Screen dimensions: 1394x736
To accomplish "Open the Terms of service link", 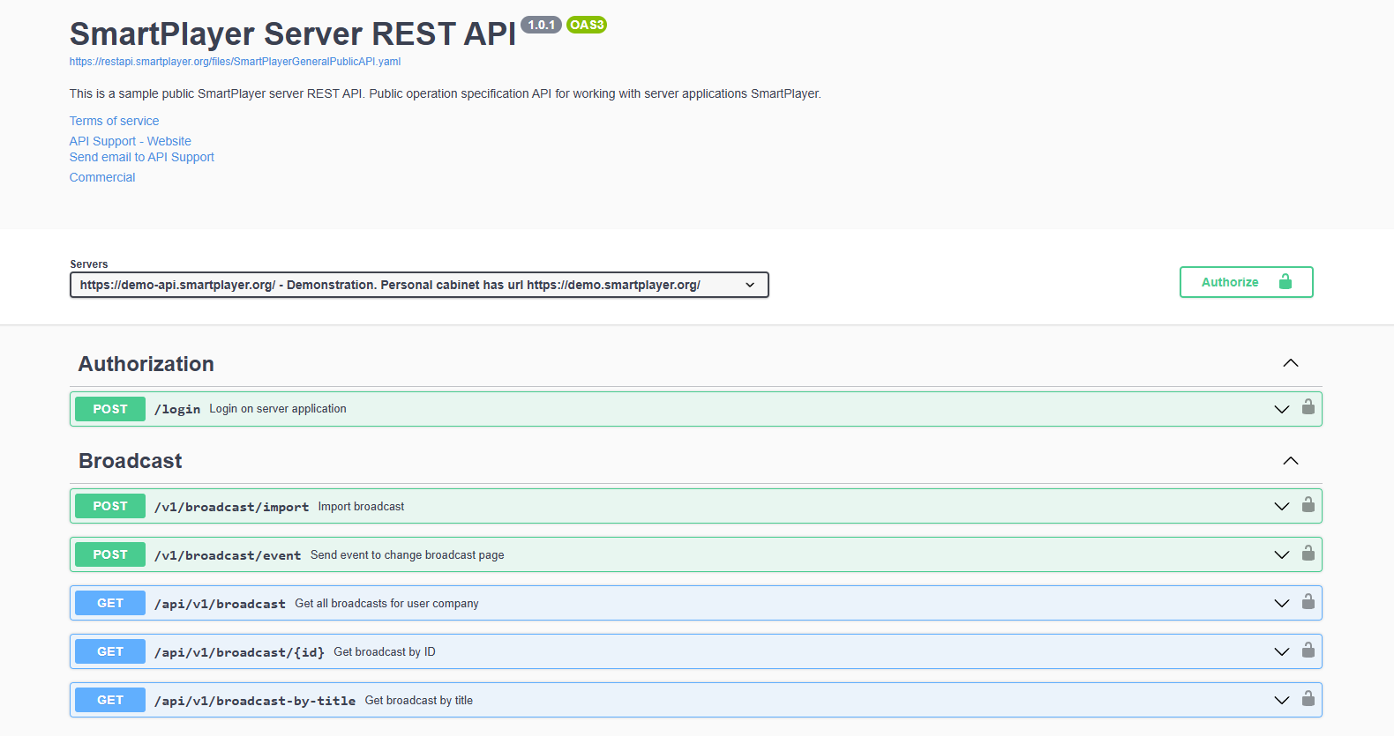I will [x=114, y=121].
